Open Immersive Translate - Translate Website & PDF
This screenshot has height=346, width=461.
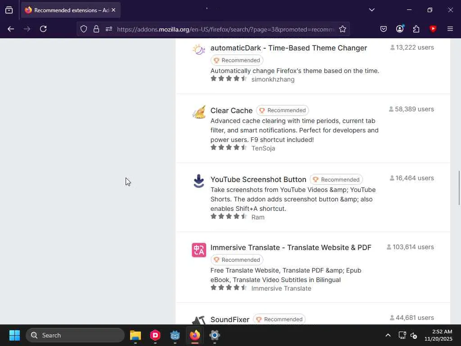coord(291,247)
